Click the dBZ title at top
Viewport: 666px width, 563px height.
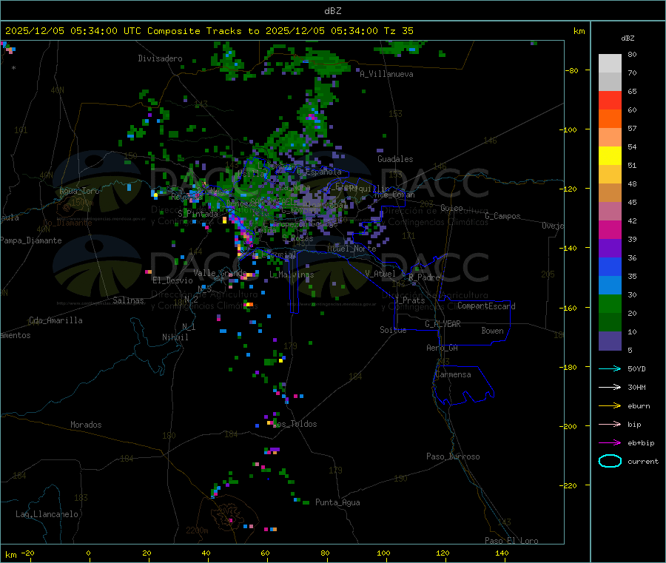(x=332, y=11)
